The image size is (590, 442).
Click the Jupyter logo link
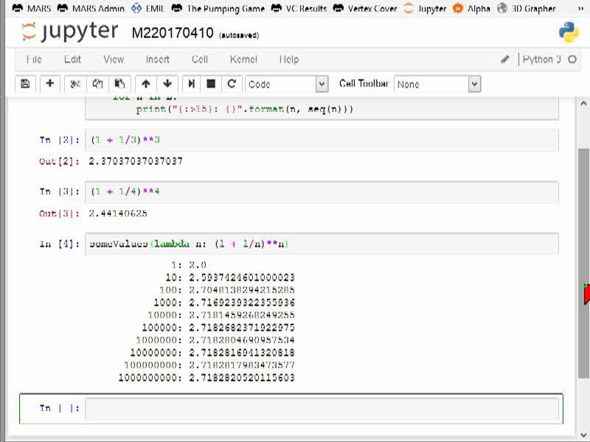tap(70, 32)
